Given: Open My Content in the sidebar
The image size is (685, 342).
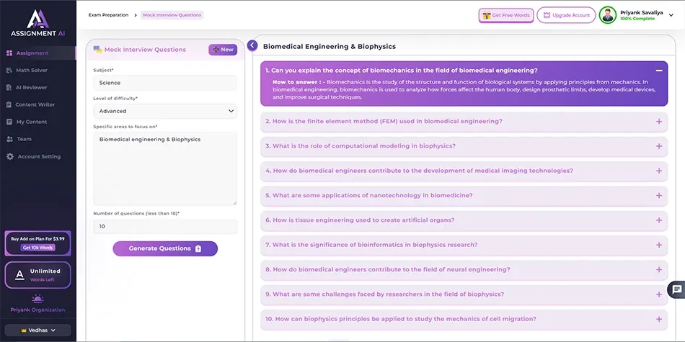Looking at the screenshot, I should click(32, 122).
